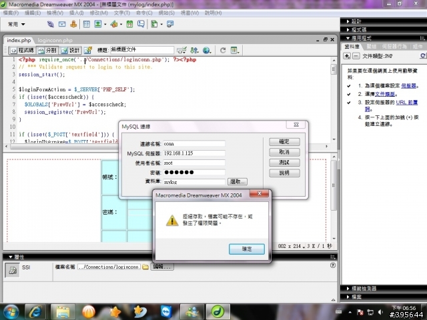Image resolution: width=427 pixels, height=320 pixels.
Task: Open the Templates icon dropdown arrow
Action: tap(161, 25)
